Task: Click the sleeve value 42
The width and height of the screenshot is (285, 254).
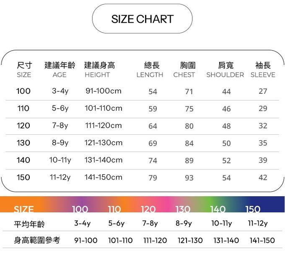Action: 263,177
